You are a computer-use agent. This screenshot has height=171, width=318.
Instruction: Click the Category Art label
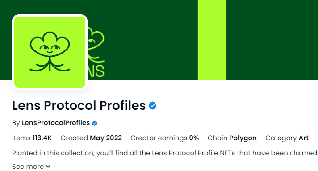[287, 138]
